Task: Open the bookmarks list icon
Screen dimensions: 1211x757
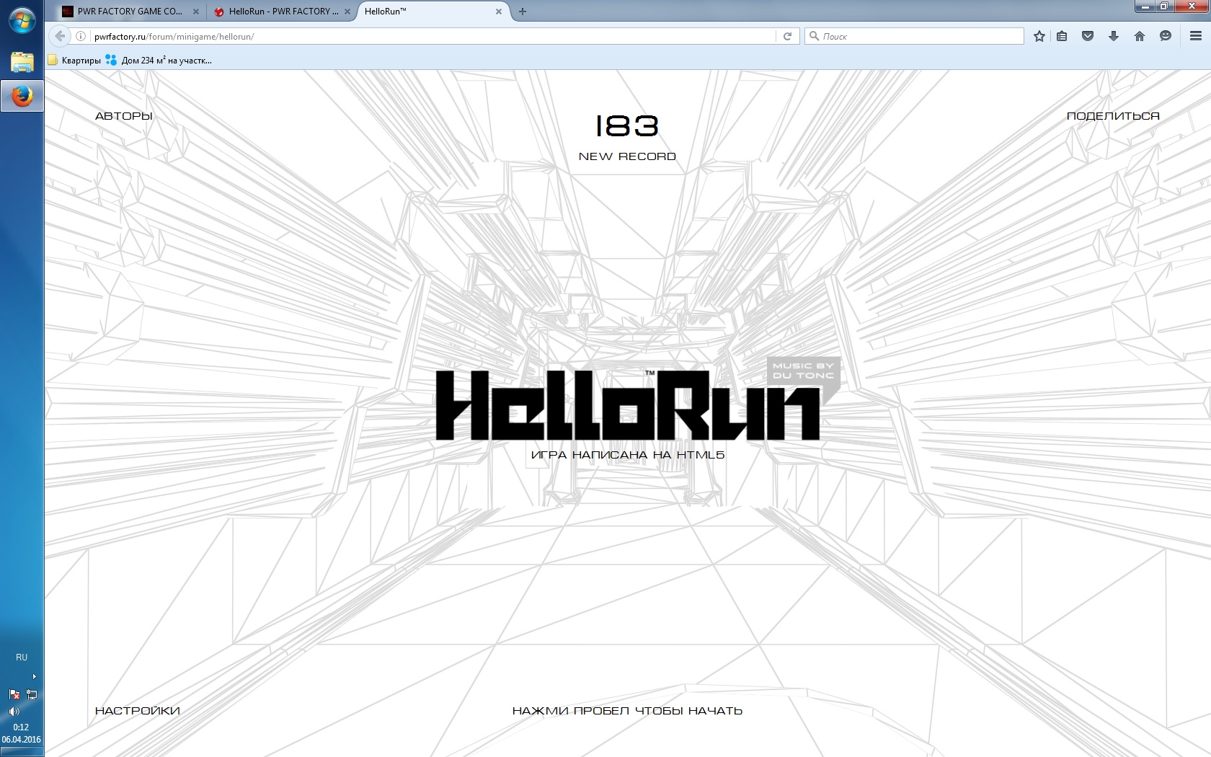Action: pos(1062,36)
